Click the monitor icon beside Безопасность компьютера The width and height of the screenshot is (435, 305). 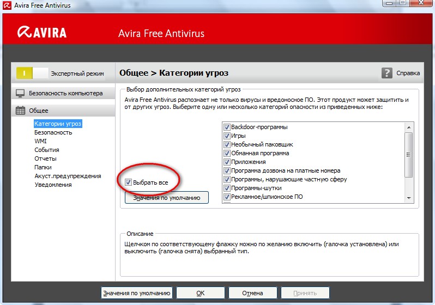[20, 93]
